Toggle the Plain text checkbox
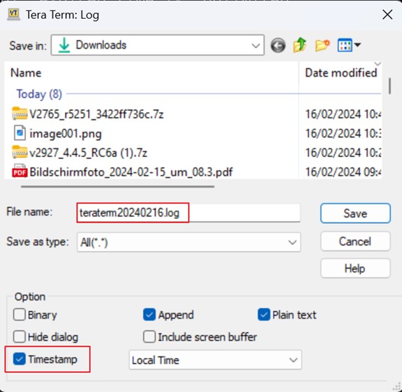 click(264, 315)
